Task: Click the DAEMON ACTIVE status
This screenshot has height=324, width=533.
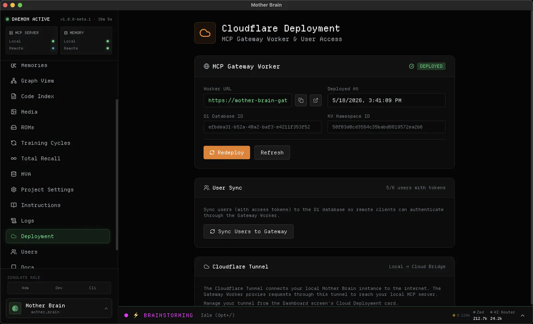Action: (x=28, y=19)
